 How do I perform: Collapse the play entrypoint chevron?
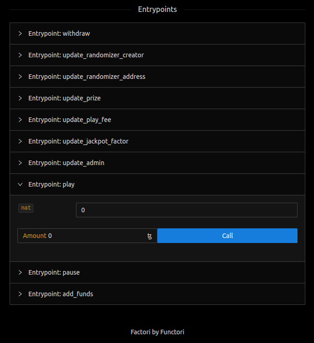click(20, 184)
